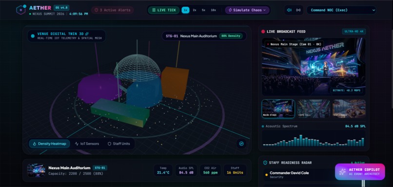Screen dimensions: 393x187
Task: Select 5x simulation speed
Action: click(x=203, y=10)
